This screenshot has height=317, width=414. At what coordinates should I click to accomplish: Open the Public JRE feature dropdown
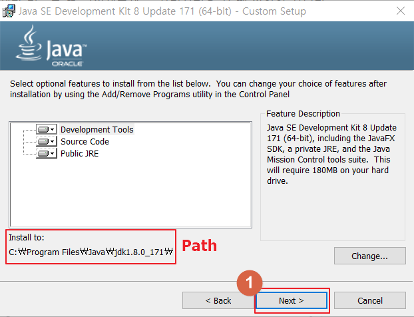[x=47, y=153]
